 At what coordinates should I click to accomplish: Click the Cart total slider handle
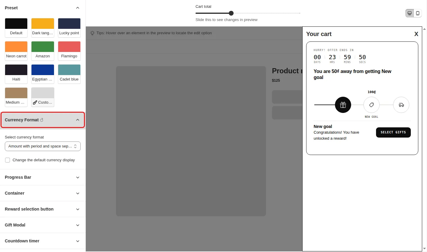[x=231, y=13]
